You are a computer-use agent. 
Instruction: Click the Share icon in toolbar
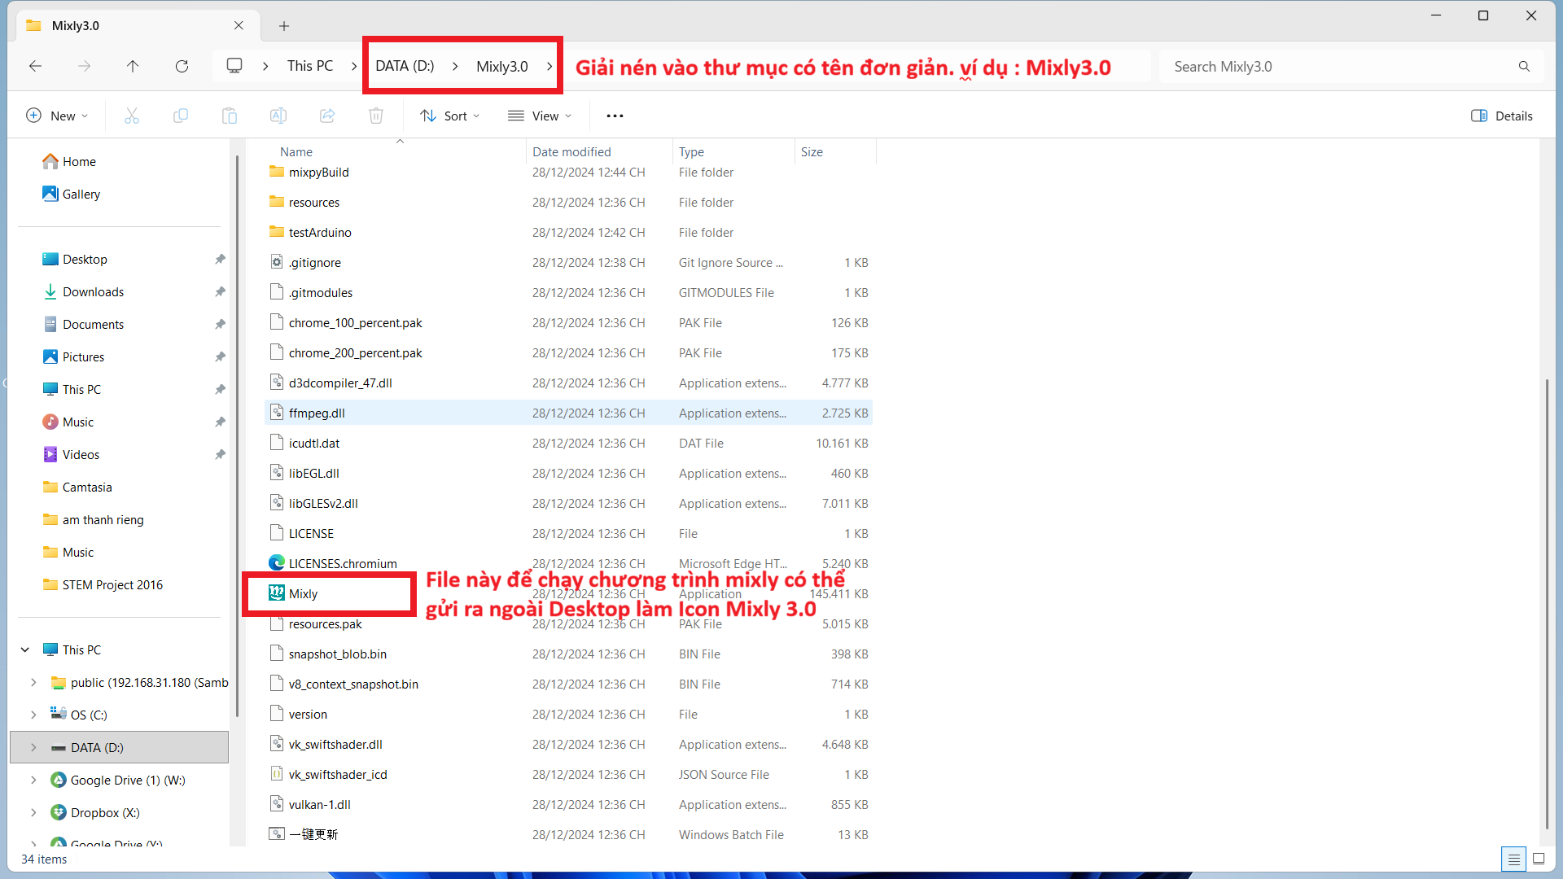tap(327, 116)
